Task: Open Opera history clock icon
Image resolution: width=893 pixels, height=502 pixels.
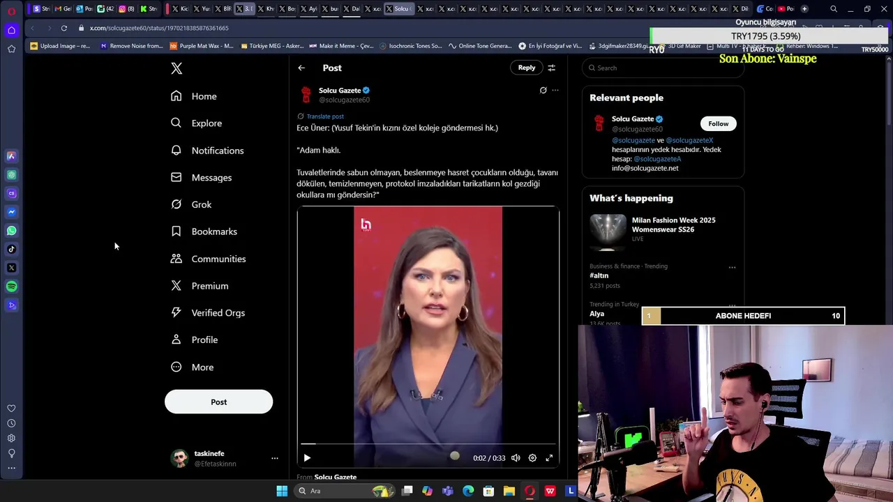Action: 11,423
